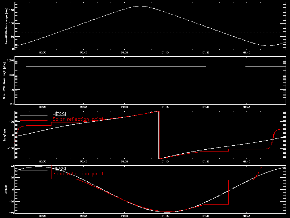Image resolution: width=290 pixels, height=218 pixels.
Task: Choose the 01:30 label under the Longitude plot
Action: tap(206, 162)
